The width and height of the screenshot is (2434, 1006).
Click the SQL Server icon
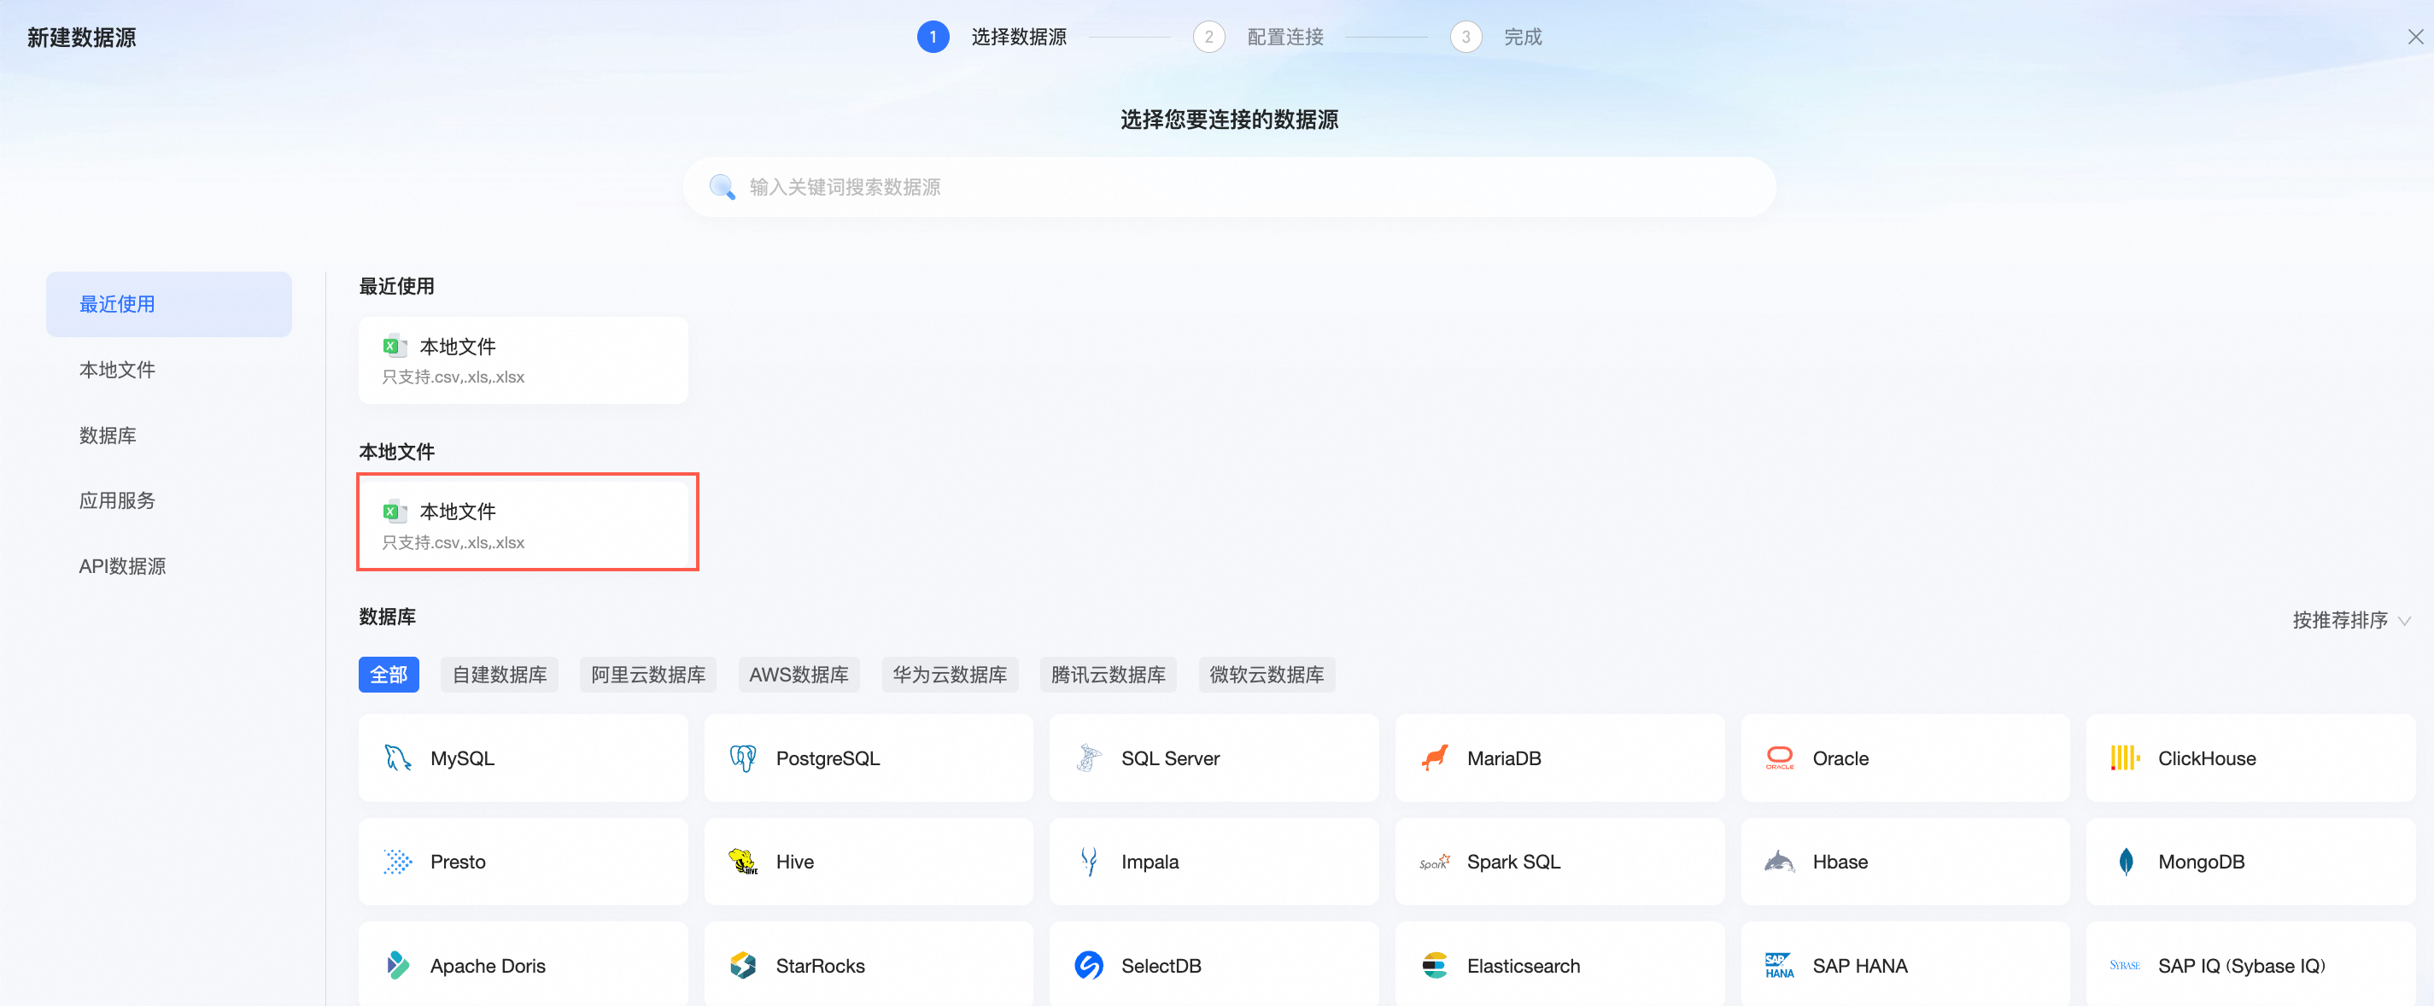pyautogui.click(x=1089, y=757)
